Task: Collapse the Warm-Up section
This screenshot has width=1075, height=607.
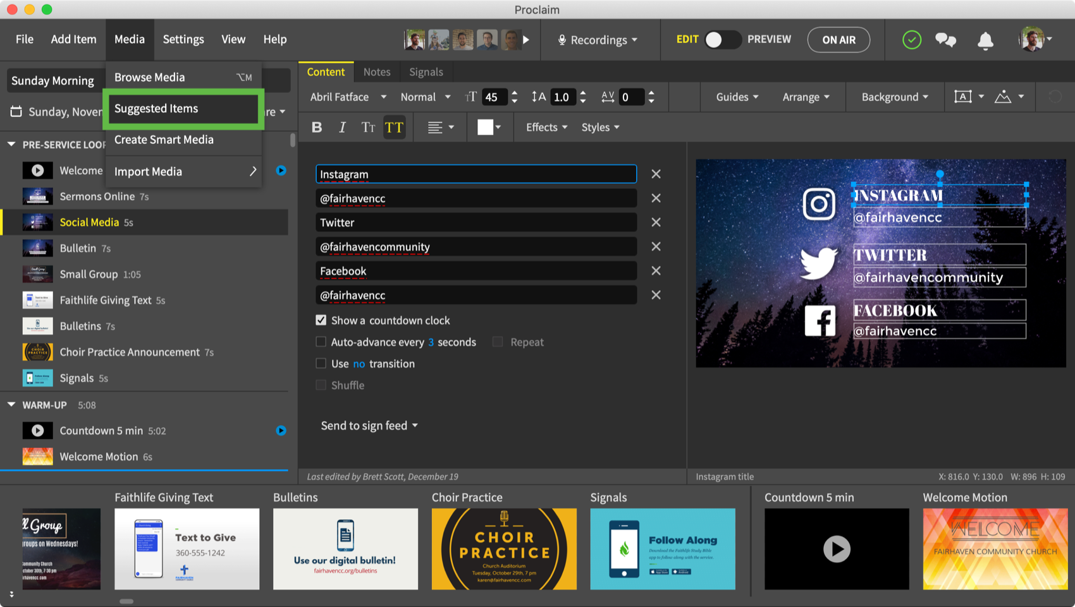Action: [11, 405]
